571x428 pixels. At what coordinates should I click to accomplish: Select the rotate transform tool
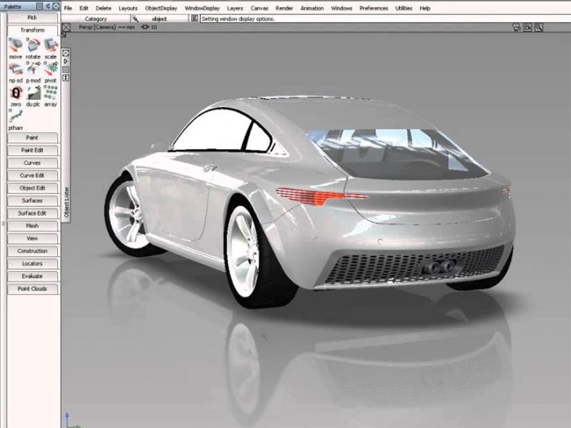coord(33,48)
